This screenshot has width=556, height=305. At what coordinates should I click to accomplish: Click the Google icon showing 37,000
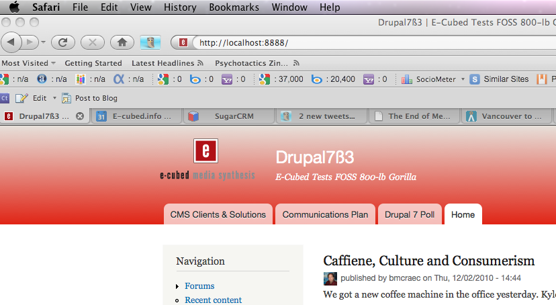coord(265,79)
